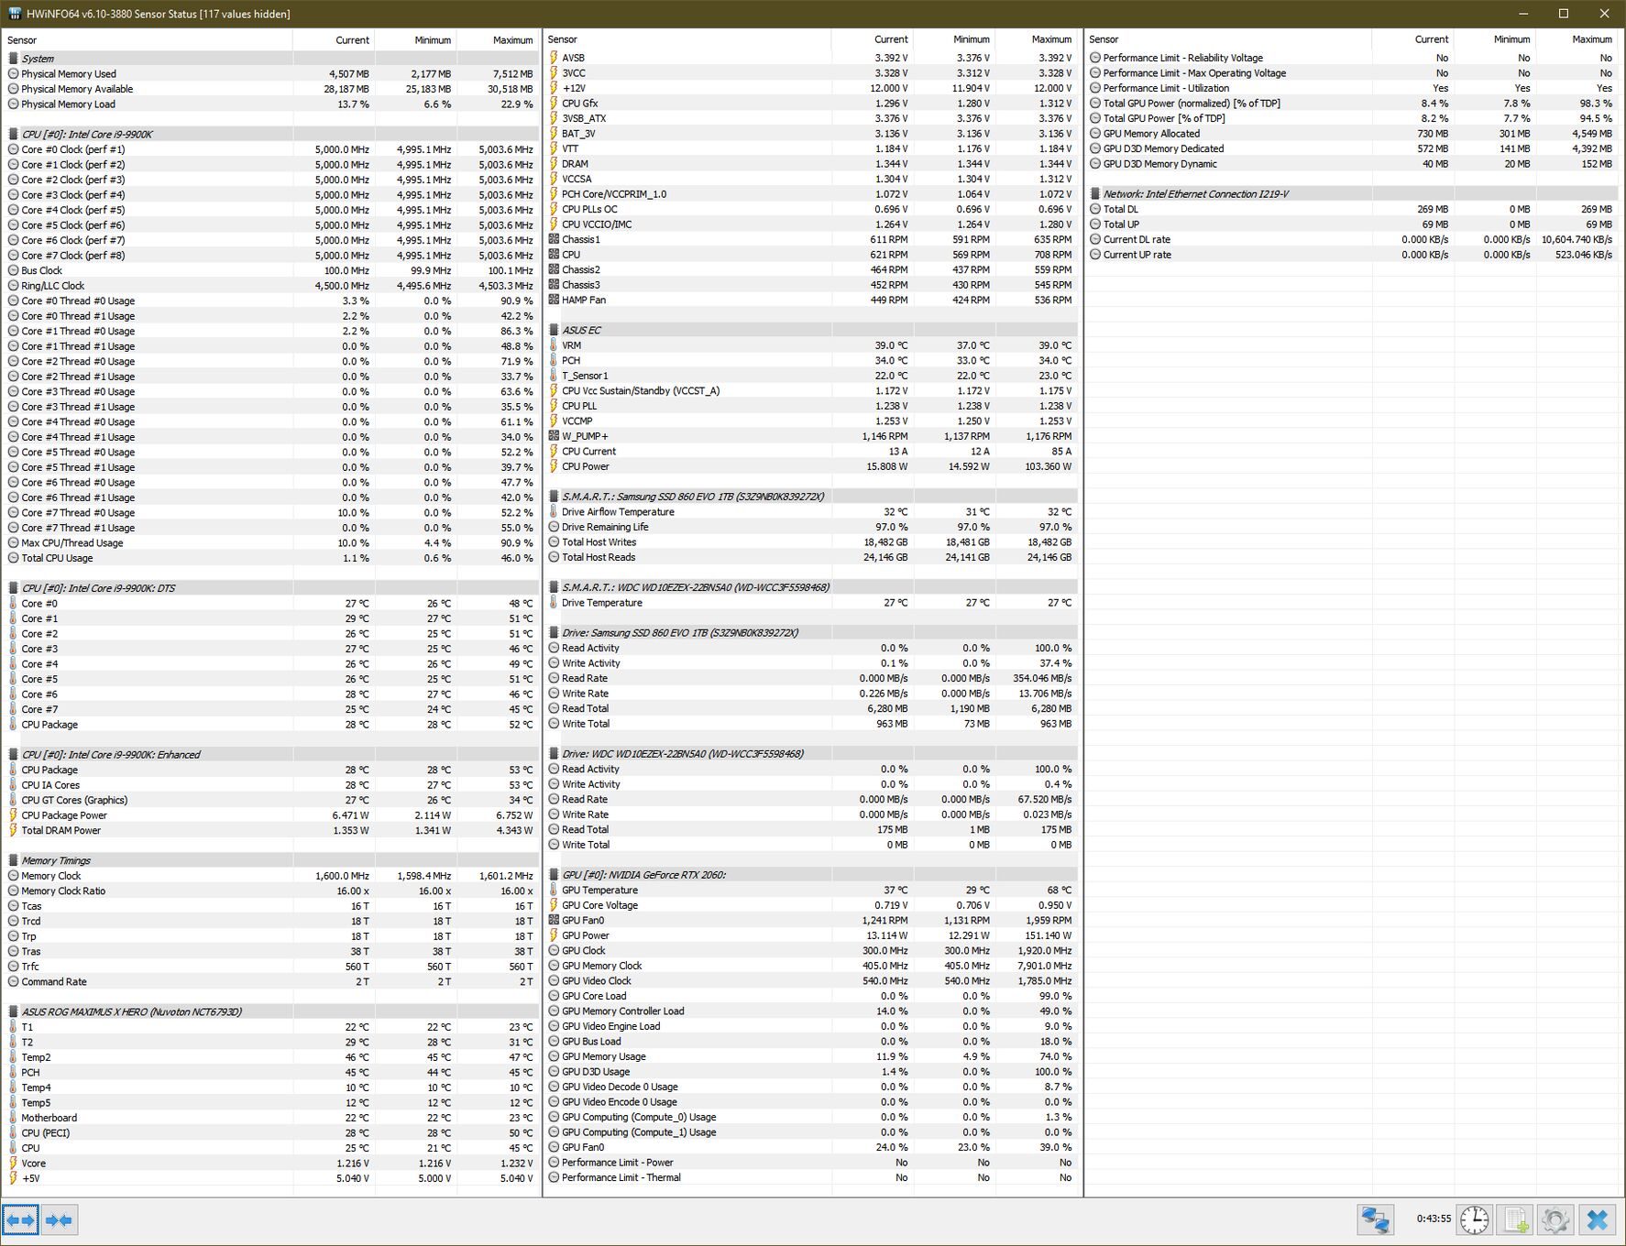The image size is (1626, 1246).
Task: Select the Core #0 Clock (perf #1) row
Action: click(270, 149)
